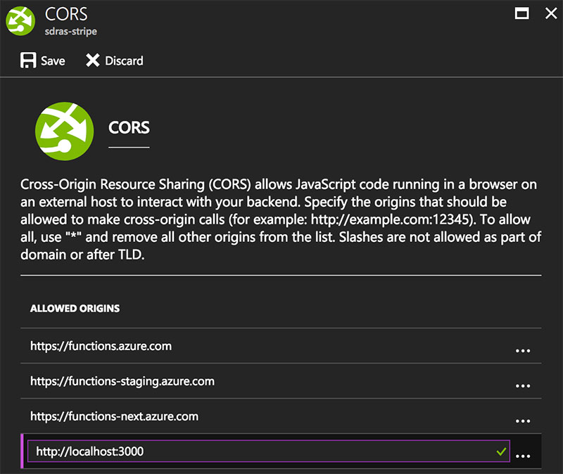Click the ALLOWED ORIGINS column header

tap(75, 308)
